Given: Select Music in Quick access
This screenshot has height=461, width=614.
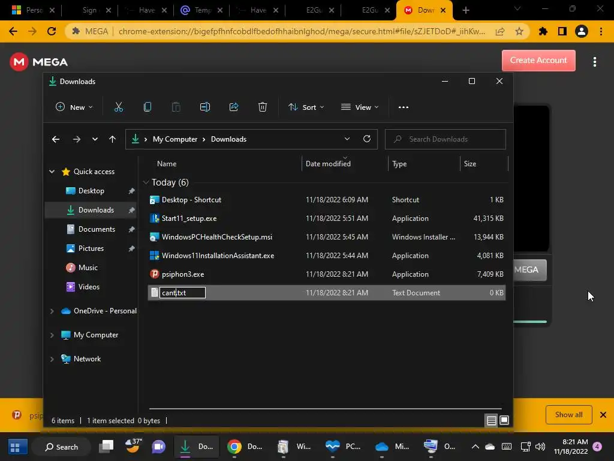Looking at the screenshot, I should (88, 268).
